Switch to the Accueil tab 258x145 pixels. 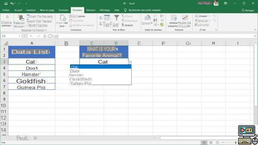point(18,10)
